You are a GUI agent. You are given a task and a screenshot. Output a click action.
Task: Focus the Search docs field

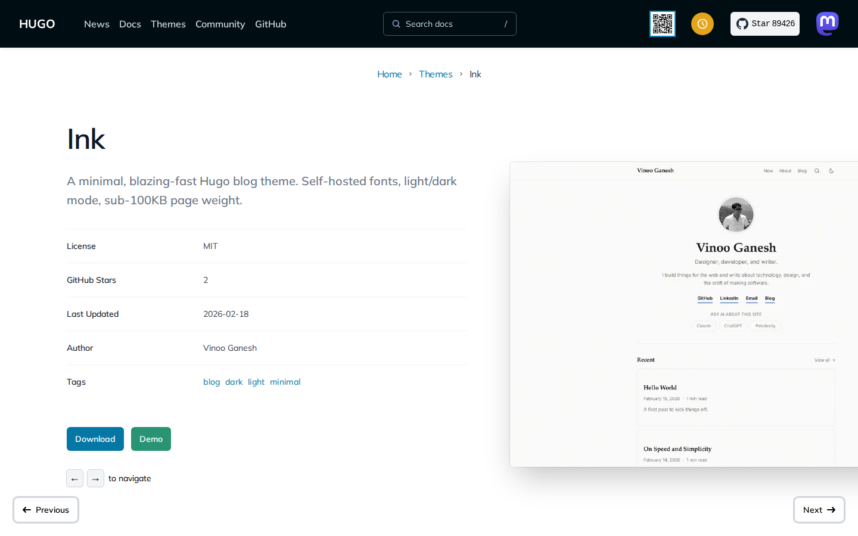click(x=450, y=24)
